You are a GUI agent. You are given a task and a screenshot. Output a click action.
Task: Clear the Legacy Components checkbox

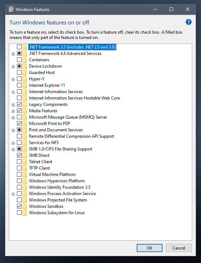pyautogui.click(x=19, y=104)
